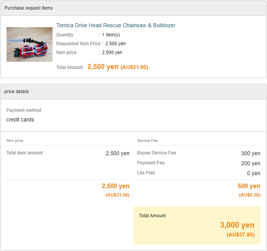Click the Buyee Service Fee label
Screen dimensions: 267x251
[156, 153]
